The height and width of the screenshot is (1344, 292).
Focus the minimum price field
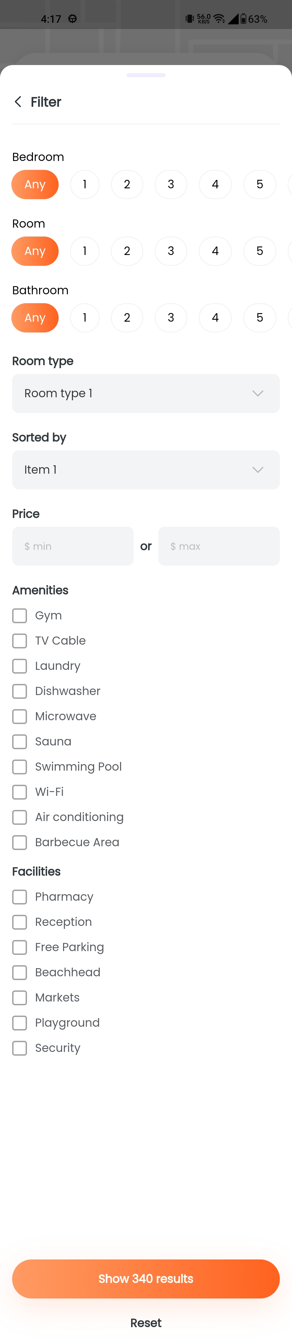[73, 546]
